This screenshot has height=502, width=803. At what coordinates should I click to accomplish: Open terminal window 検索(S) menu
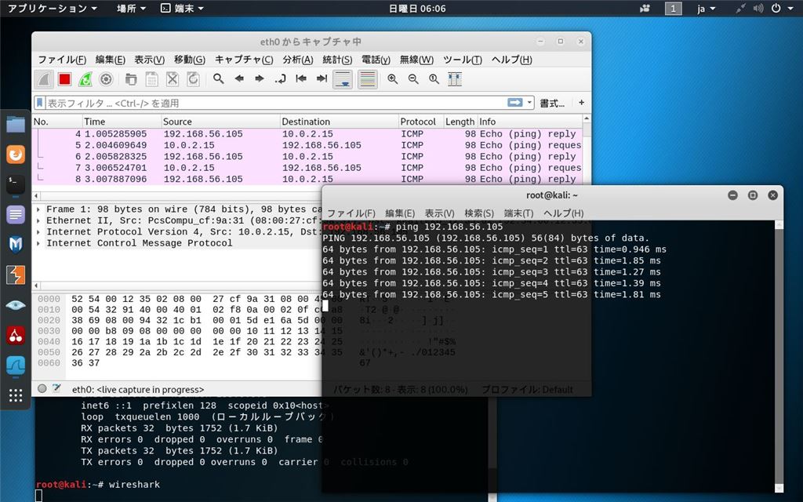click(x=479, y=213)
